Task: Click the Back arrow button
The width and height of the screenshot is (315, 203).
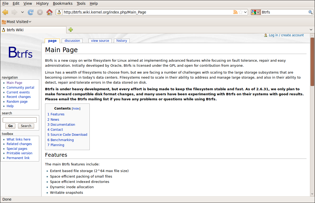Action: point(5,12)
